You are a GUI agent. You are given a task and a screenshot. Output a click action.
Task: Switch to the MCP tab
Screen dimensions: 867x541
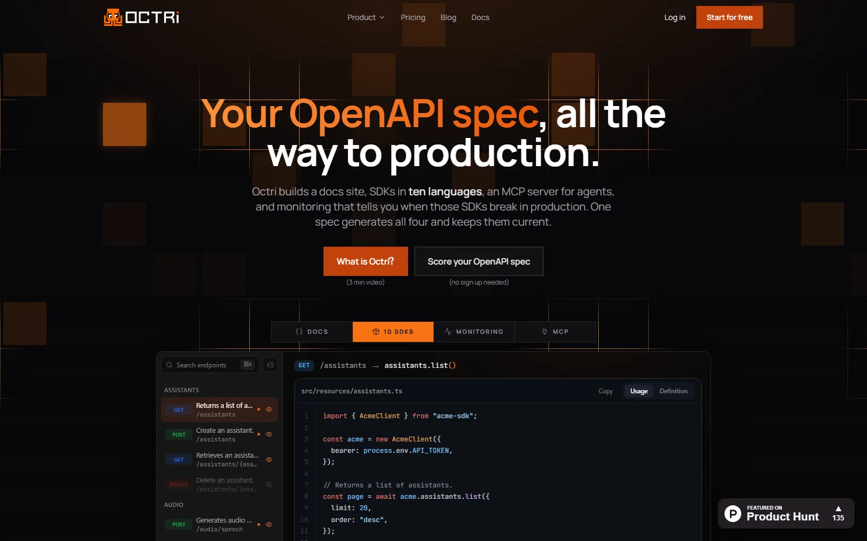click(x=555, y=332)
